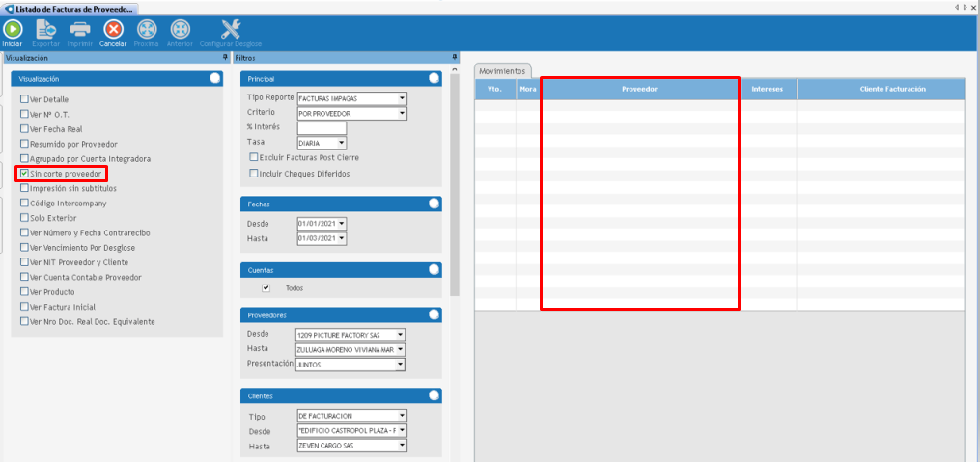The height and width of the screenshot is (462, 980).
Task: Collapse the Principal section toggle
Action: click(434, 78)
